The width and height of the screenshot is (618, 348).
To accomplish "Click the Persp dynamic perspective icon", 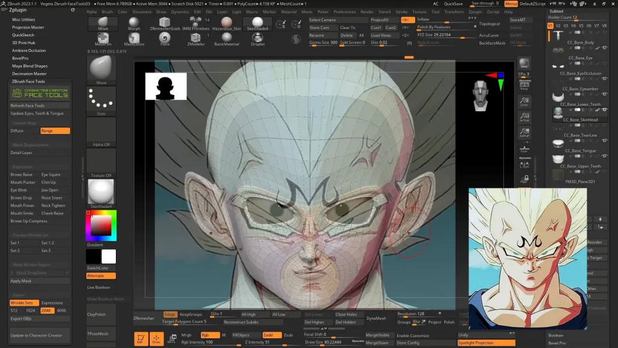I will [x=524, y=85].
